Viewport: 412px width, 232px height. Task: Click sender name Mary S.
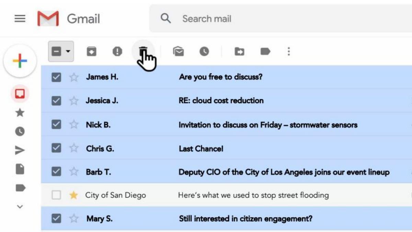(x=100, y=219)
